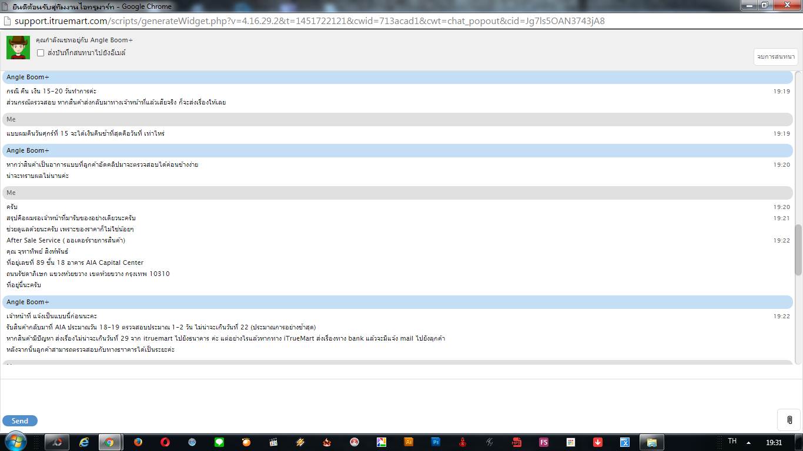This screenshot has height=451, width=803.
Task: Open Winamp from the taskbar
Action: (300, 442)
